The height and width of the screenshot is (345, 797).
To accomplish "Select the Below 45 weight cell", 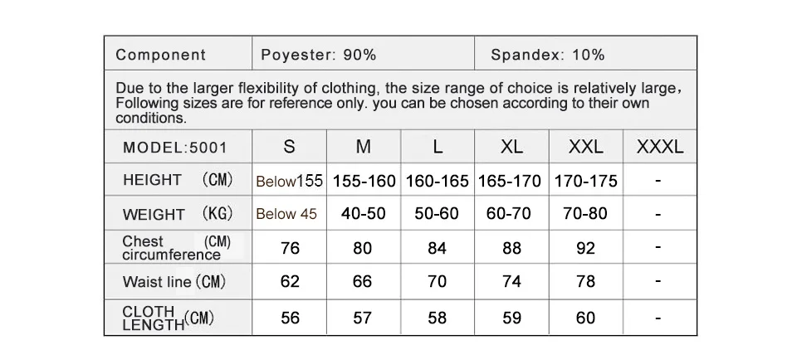I will click(x=289, y=214).
